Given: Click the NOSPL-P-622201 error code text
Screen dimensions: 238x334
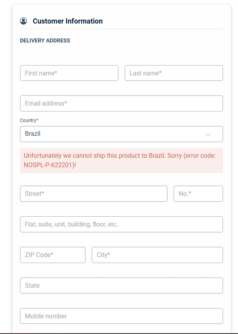Looking at the screenshot, I should (48, 165).
